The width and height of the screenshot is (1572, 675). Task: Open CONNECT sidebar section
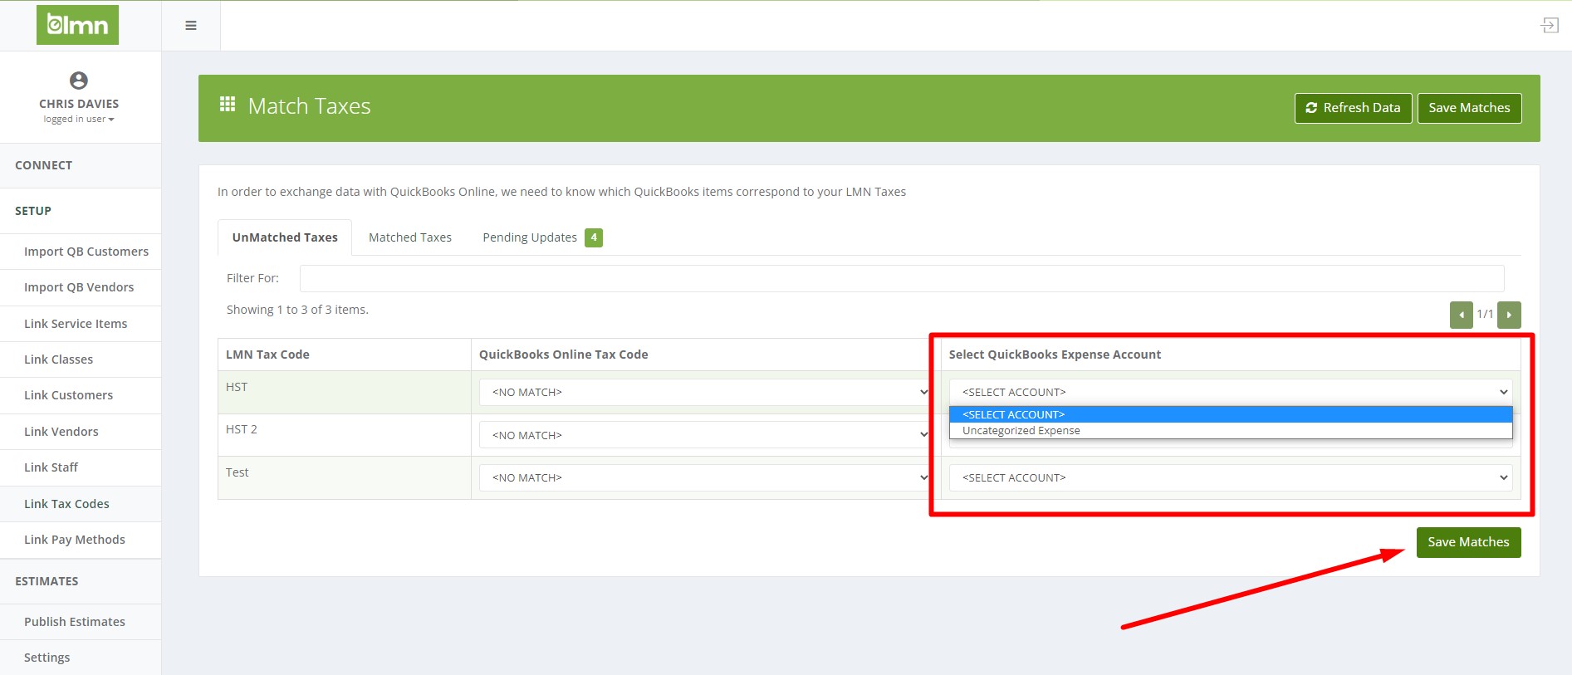[x=81, y=165]
